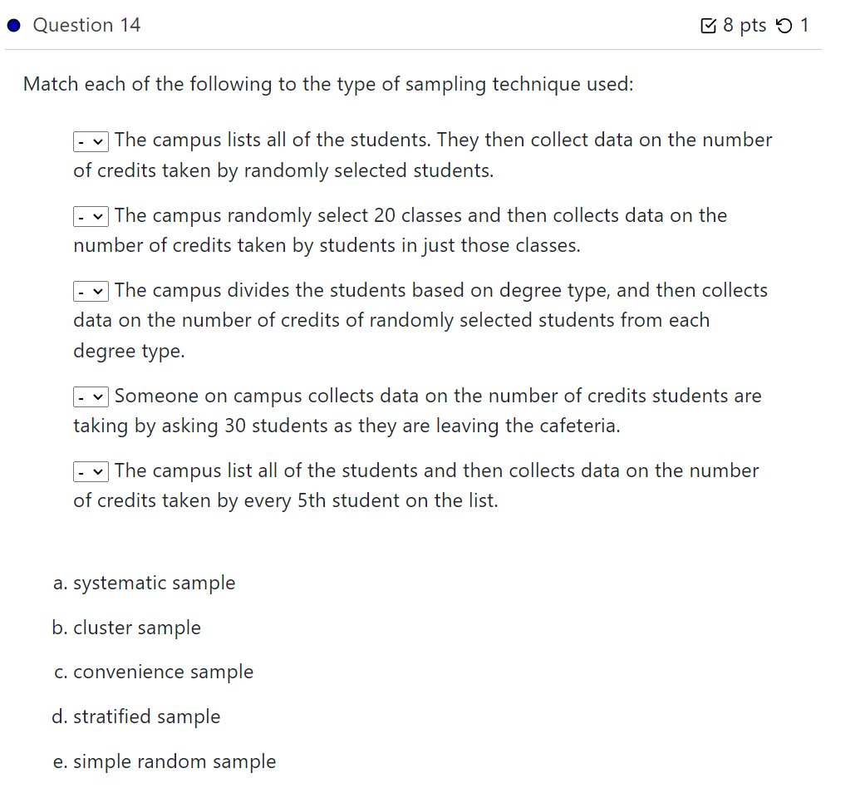865x788 pixels.
Task: Click the chevron on the 20 classes dropdown
Action: 97,215
